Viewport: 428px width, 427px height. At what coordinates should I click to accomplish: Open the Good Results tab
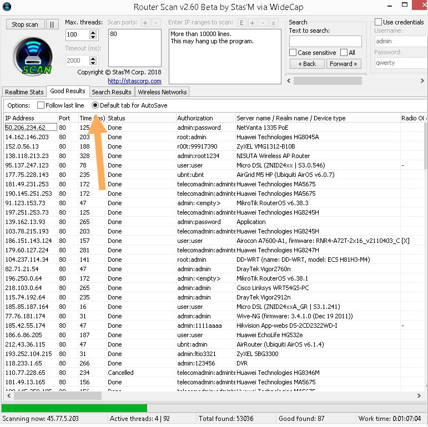click(68, 91)
